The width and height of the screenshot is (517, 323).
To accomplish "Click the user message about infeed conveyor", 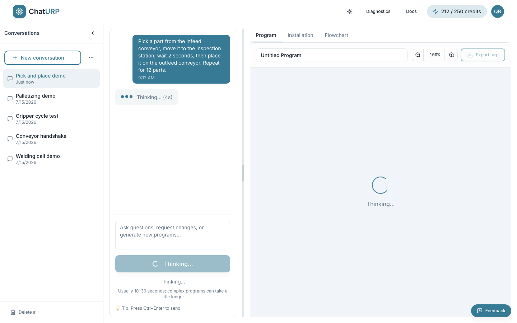I will coord(181,59).
